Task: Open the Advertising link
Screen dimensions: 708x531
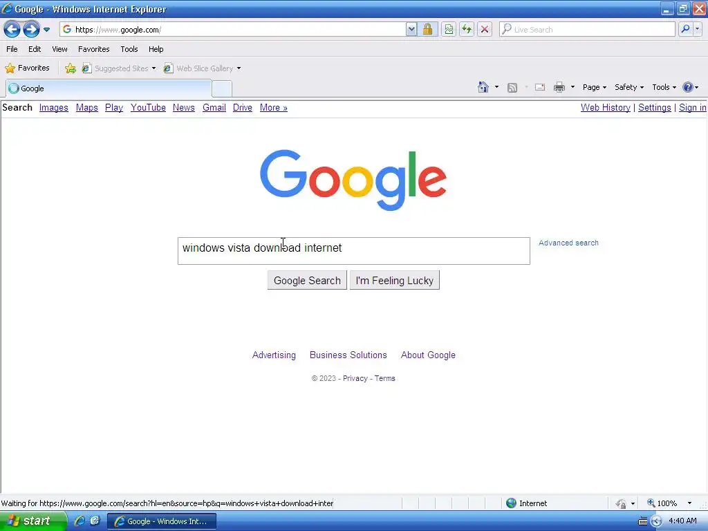Action: click(274, 355)
